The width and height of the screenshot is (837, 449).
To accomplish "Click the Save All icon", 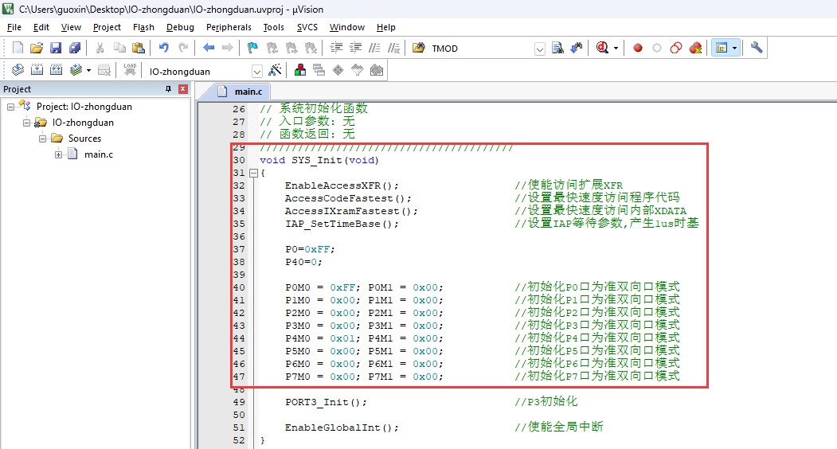I will (x=75, y=48).
